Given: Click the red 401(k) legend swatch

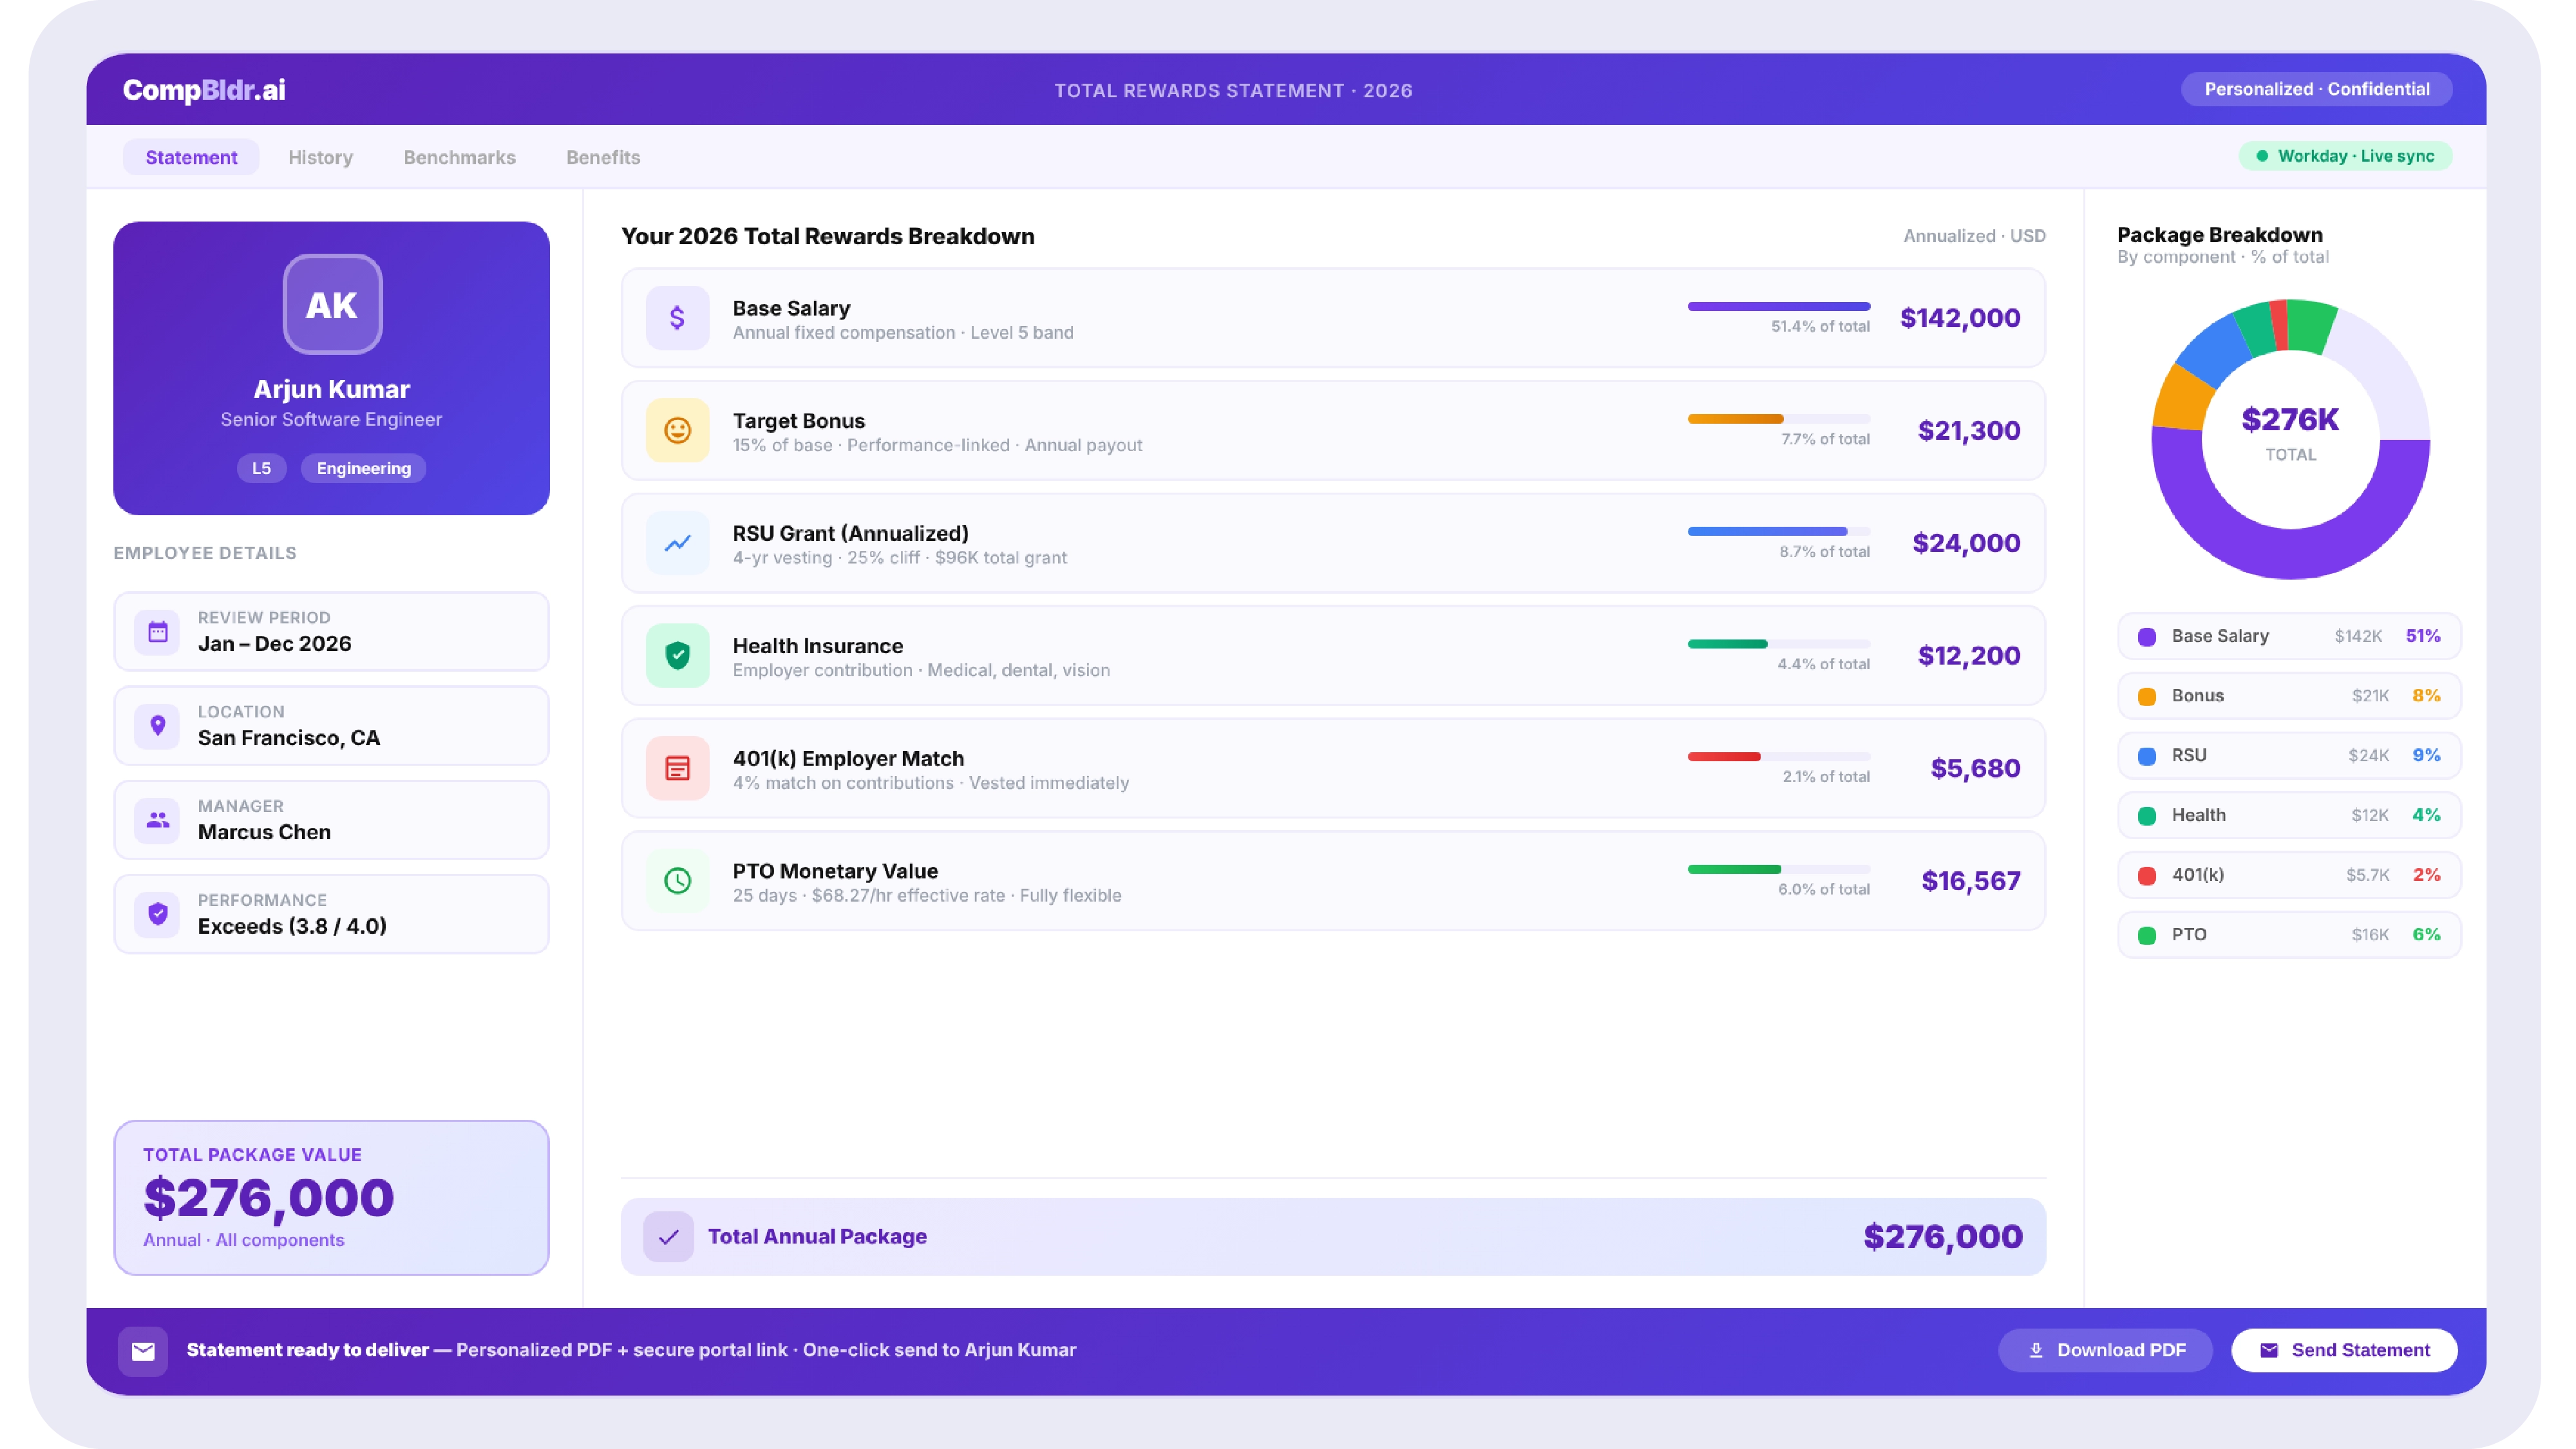Looking at the screenshot, I should [2146, 876].
